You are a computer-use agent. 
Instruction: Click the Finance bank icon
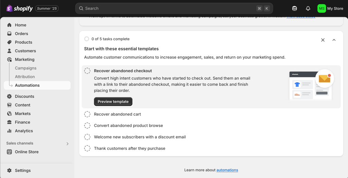click(9, 122)
